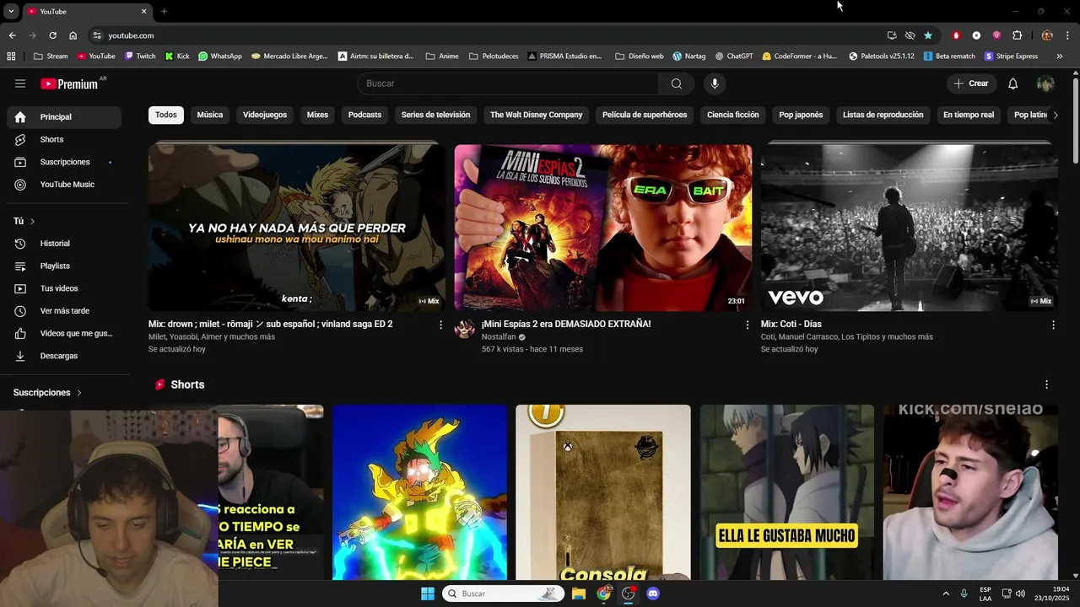Click the Windows Start button

coord(428,594)
